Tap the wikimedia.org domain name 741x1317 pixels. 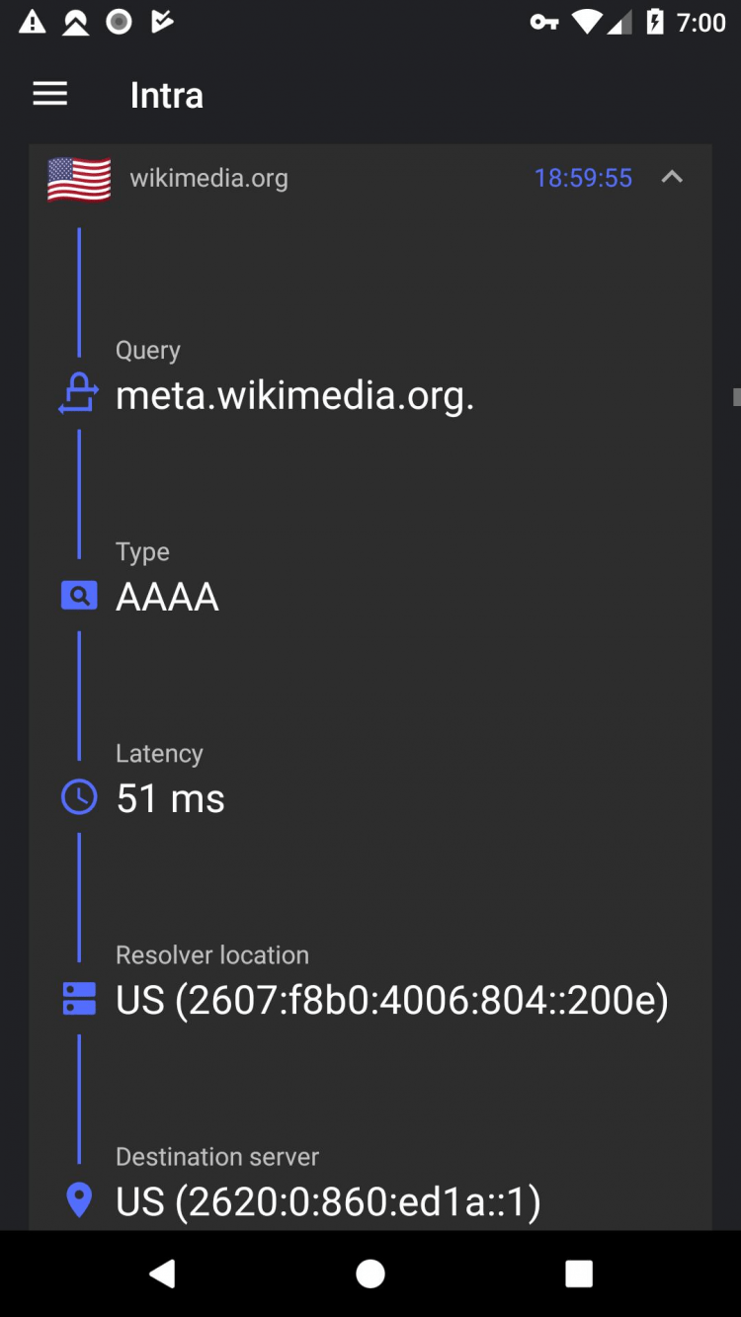[x=209, y=179]
